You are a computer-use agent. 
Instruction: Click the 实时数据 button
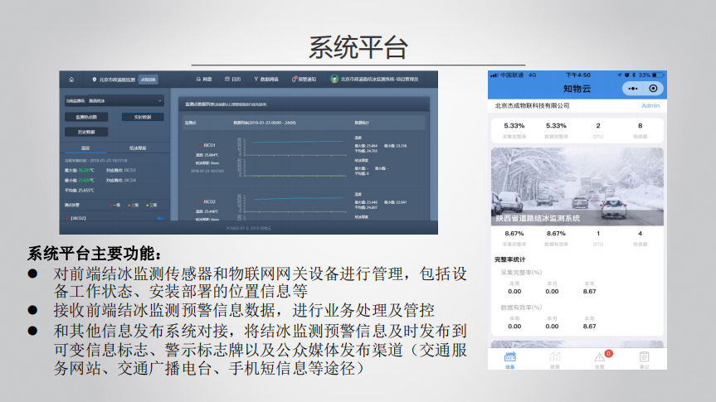[143, 117]
